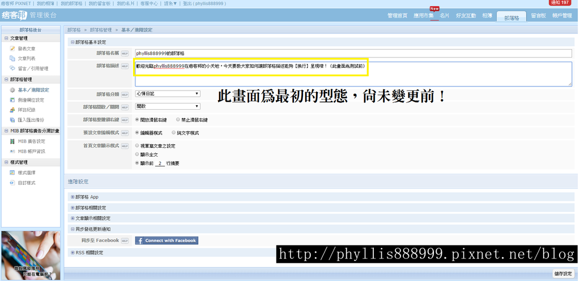Open 帳戶管理 tab in top navigation

pyautogui.click(x=562, y=16)
